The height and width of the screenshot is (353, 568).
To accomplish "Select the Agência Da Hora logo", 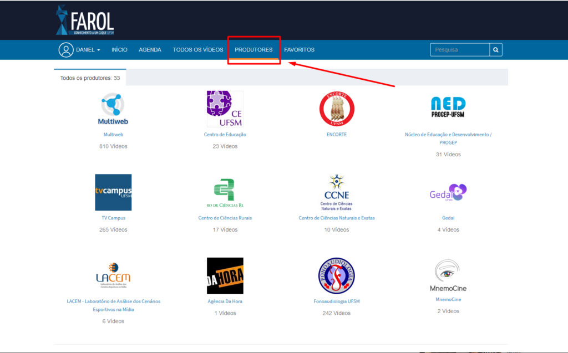I will pyautogui.click(x=225, y=275).
